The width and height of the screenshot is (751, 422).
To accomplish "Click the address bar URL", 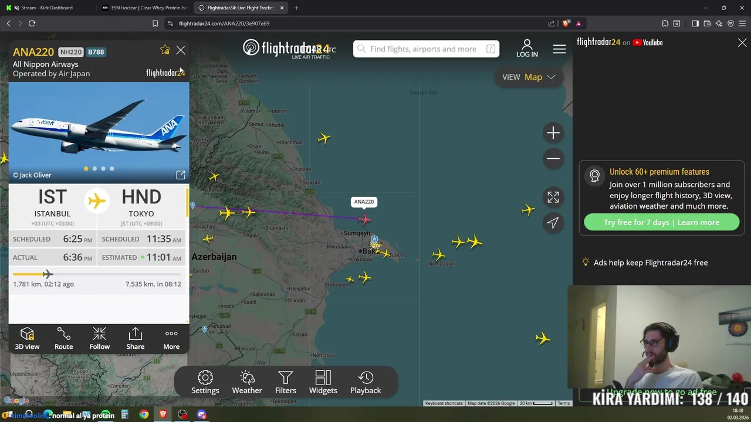I will click(224, 23).
